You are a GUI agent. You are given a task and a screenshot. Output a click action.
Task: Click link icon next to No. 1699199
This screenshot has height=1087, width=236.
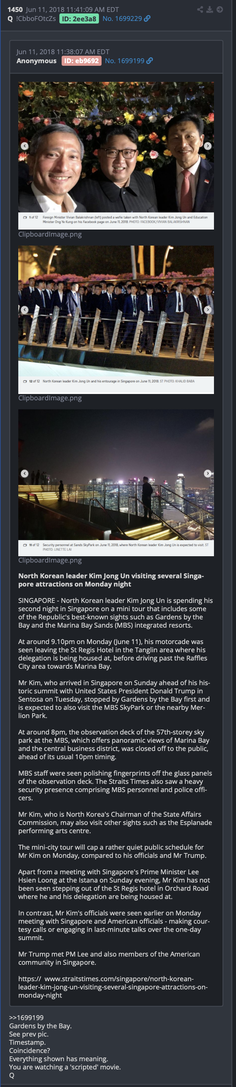click(150, 61)
